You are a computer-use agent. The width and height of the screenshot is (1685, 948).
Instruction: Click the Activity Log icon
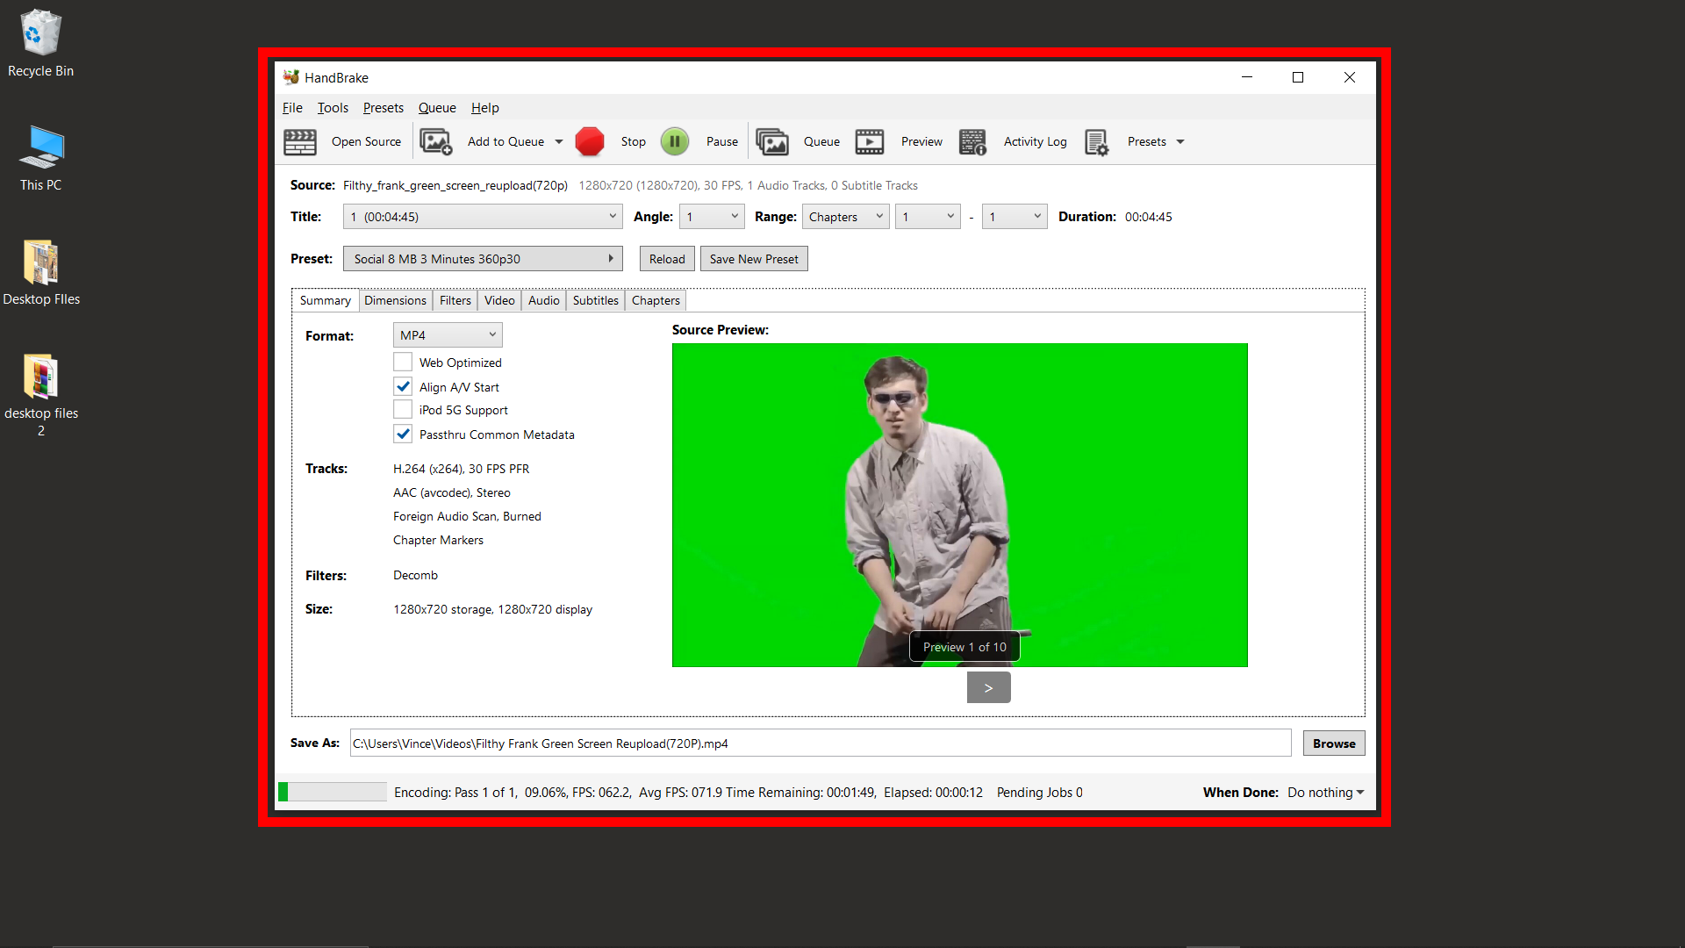tap(973, 141)
